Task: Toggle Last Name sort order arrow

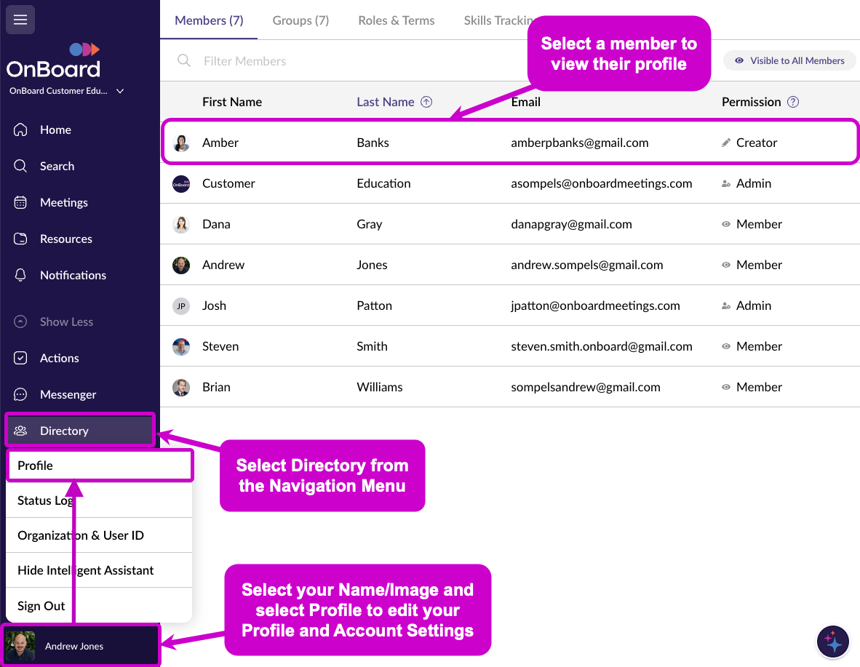Action: [426, 102]
